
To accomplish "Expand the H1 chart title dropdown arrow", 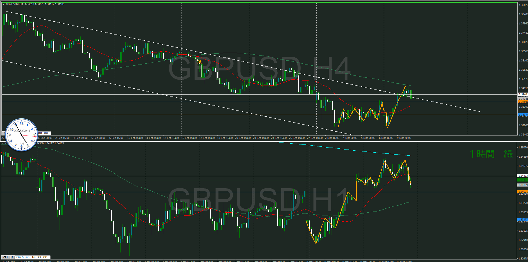I will click(x=3, y=143).
